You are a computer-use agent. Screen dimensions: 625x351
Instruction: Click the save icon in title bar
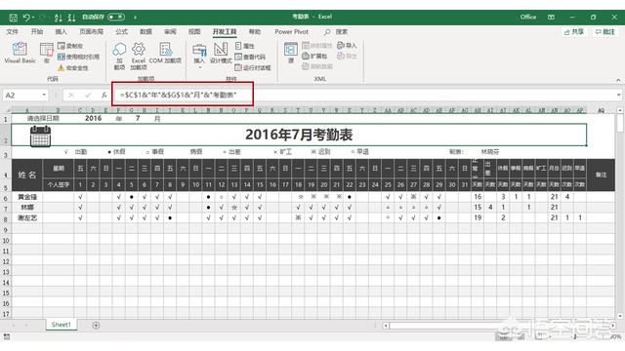(x=13, y=18)
